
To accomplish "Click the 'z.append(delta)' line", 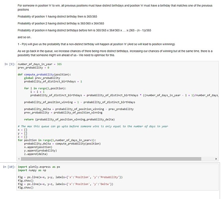I will [x=36, y=154].
